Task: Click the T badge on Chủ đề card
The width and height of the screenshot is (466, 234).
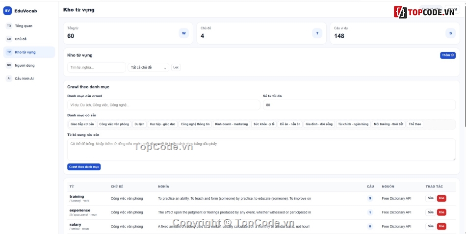Action: [x=317, y=33]
